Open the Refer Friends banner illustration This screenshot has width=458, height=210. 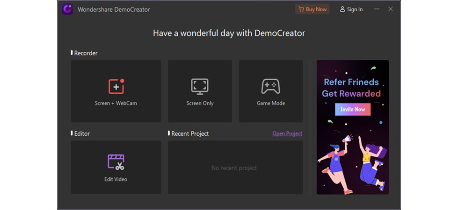point(353,127)
